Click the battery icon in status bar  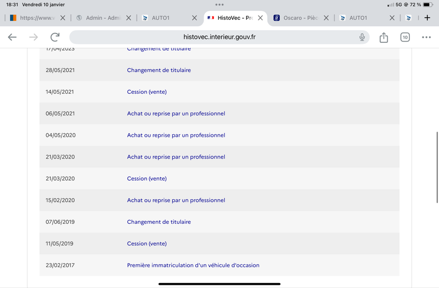coord(428,4)
